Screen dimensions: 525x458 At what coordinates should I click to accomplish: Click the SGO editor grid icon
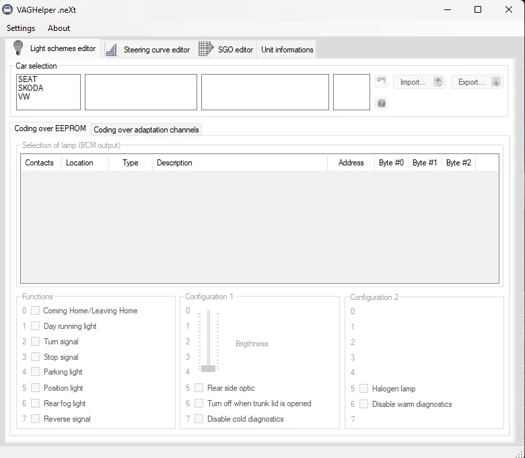coord(205,49)
